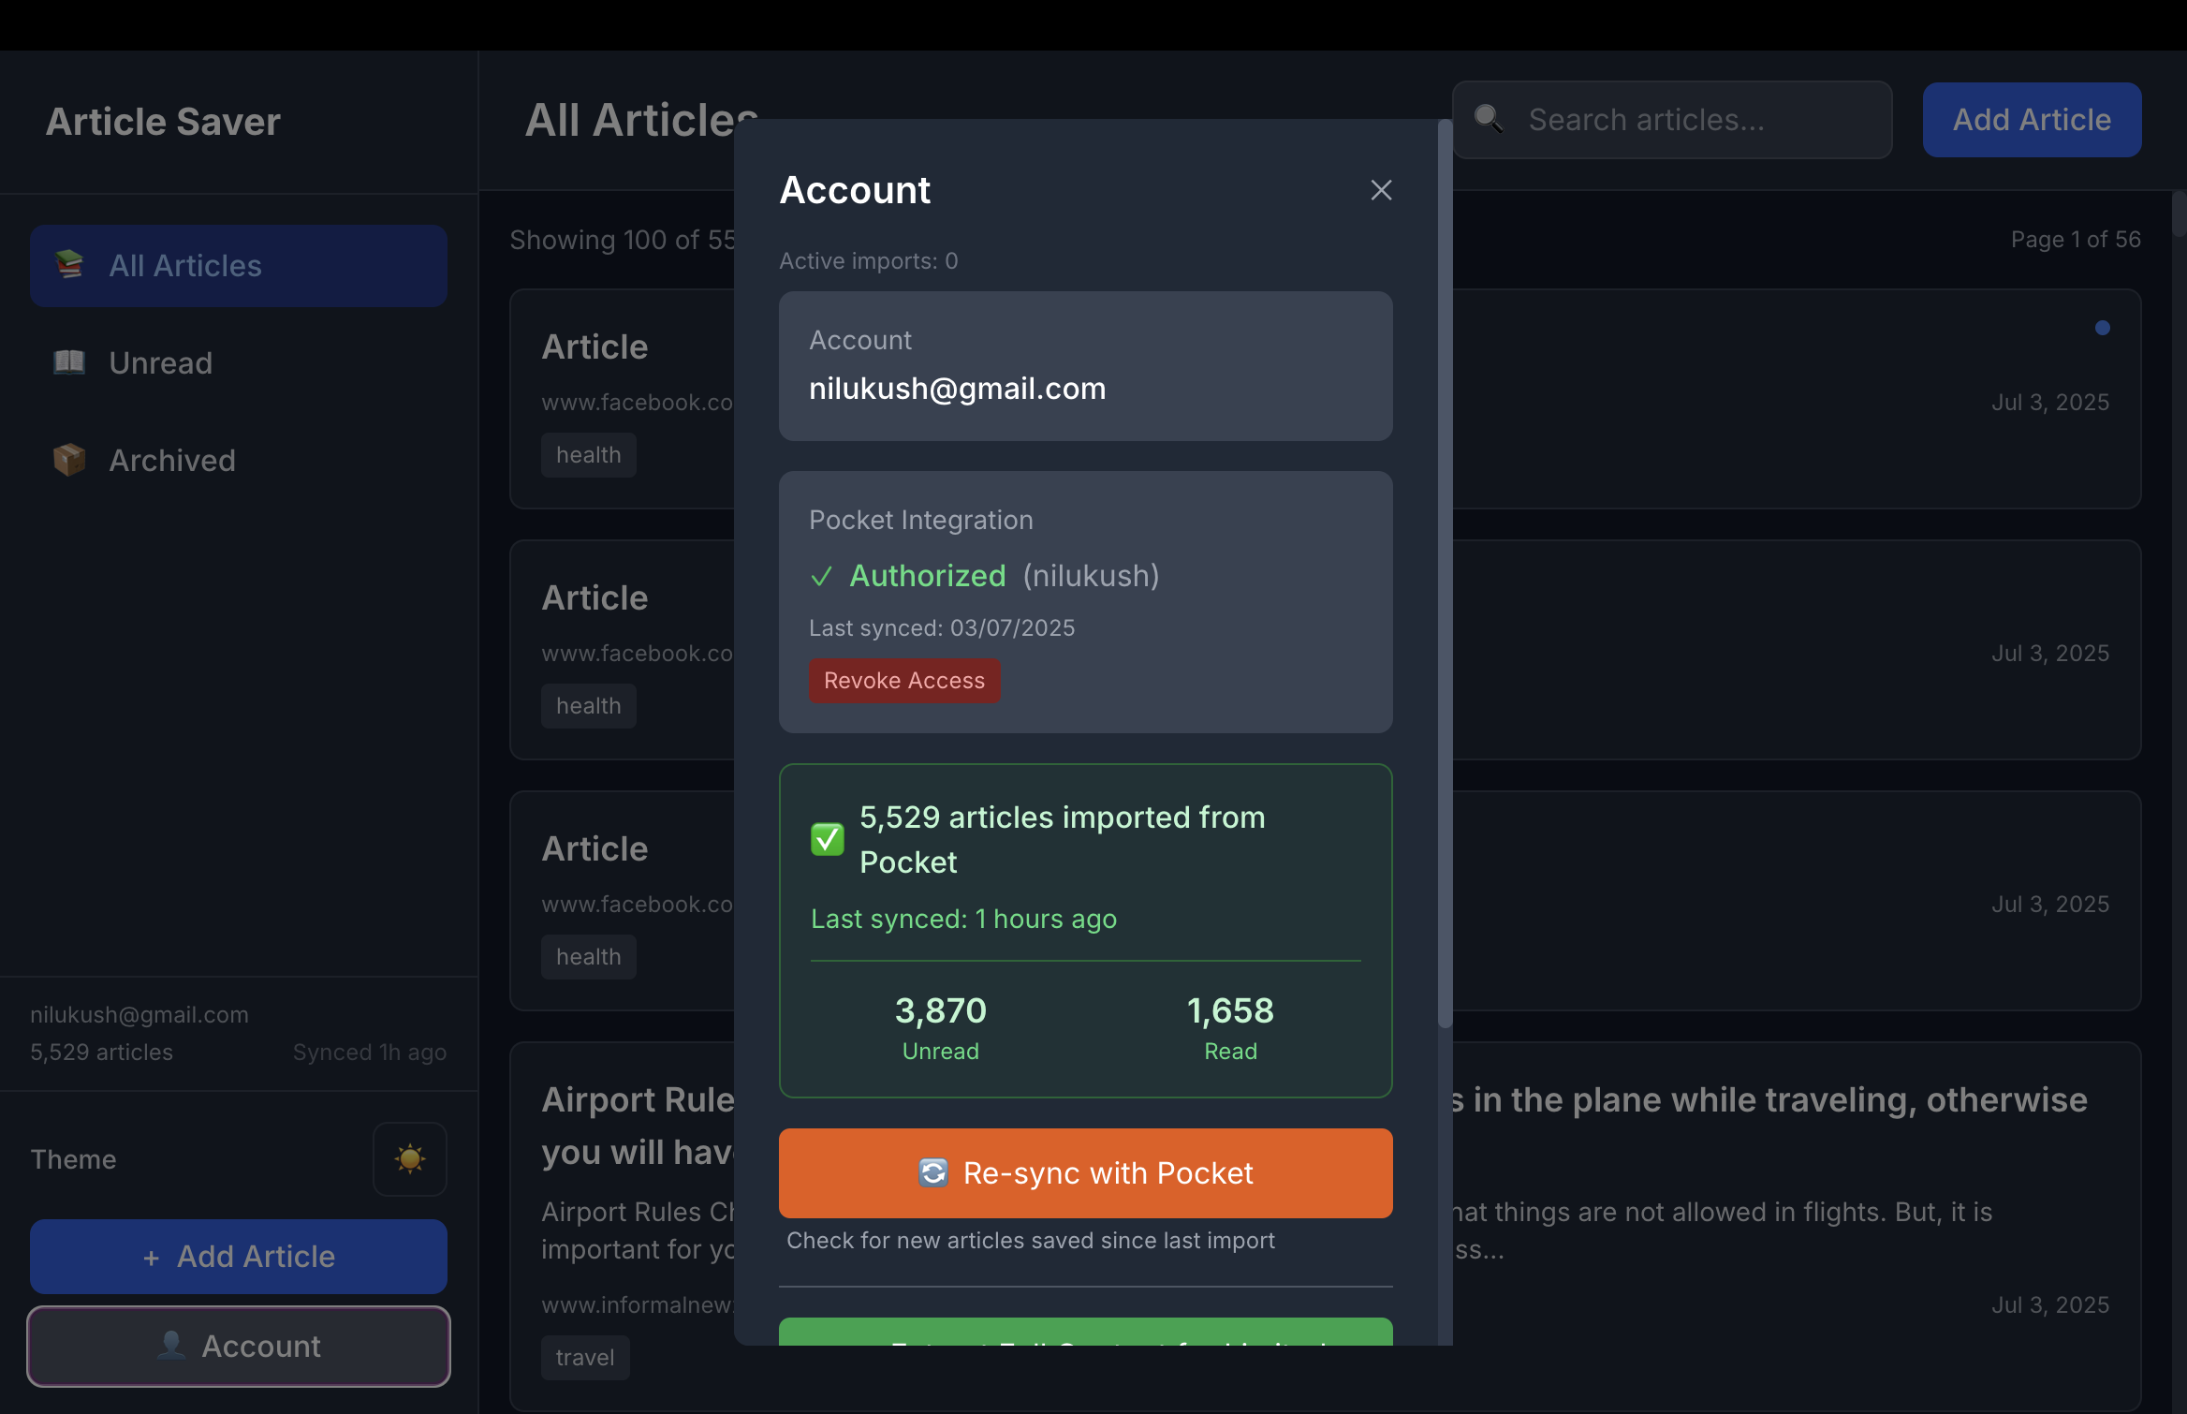Click the check icon next to Authorized
The image size is (2187, 1414).
821,577
